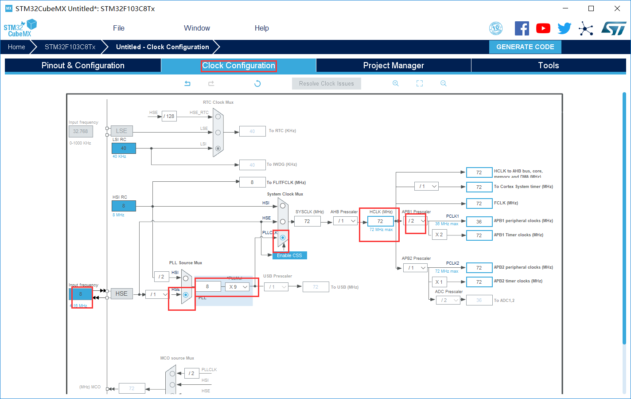The width and height of the screenshot is (631, 399).
Task: Click the undo arrow icon
Action: point(187,83)
